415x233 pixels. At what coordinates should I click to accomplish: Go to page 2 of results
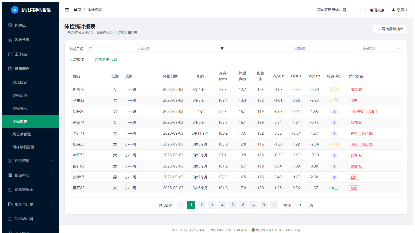click(x=202, y=205)
